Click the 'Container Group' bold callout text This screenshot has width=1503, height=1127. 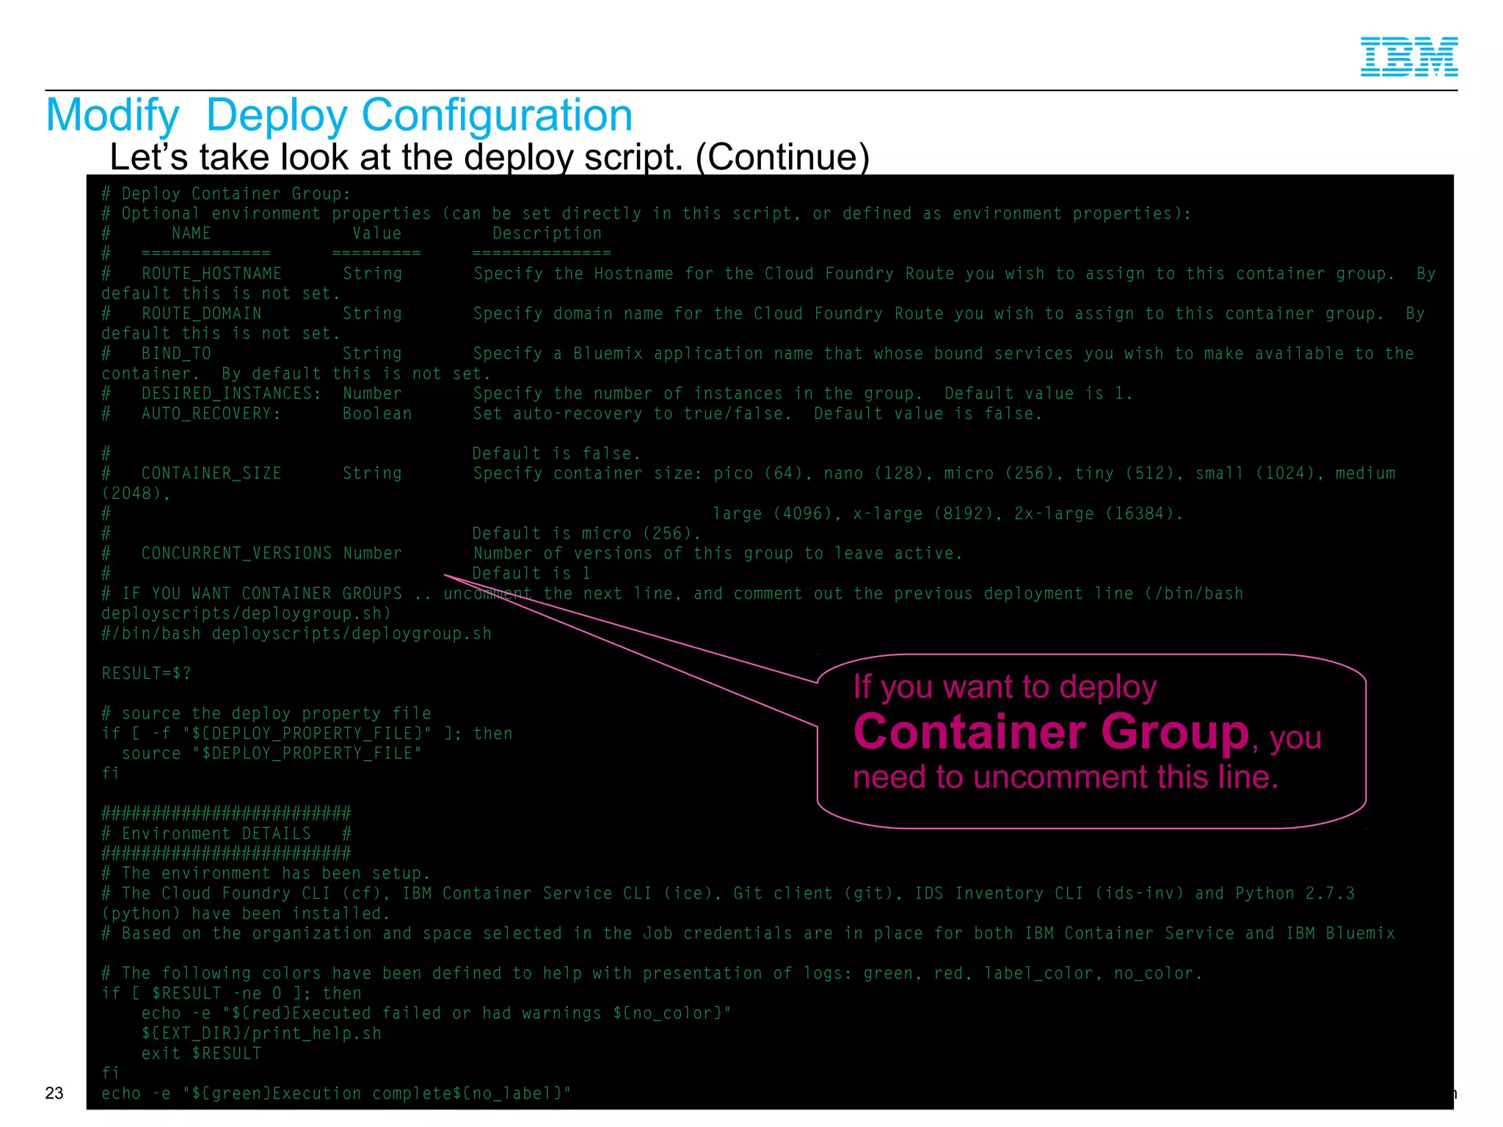click(x=1051, y=733)
